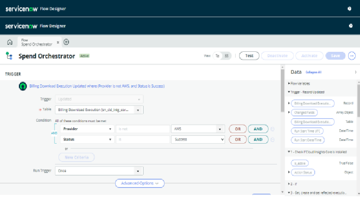
Task: Open the home page icon
Action: point(10,42)
